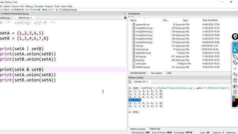238x134 pixels.
Task: Select the cursor arrow tool in annotation toolbar
Action: (235, 51)
